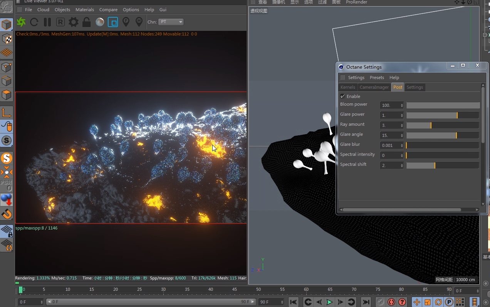Image resolution: width=490 pixels, height=307 pixels.
Task: Toggle clay mode sphere icon
Action: (100, 22)
